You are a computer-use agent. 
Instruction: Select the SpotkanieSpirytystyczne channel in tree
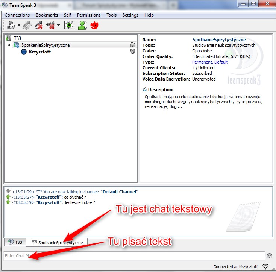click(x=74, y=45)
